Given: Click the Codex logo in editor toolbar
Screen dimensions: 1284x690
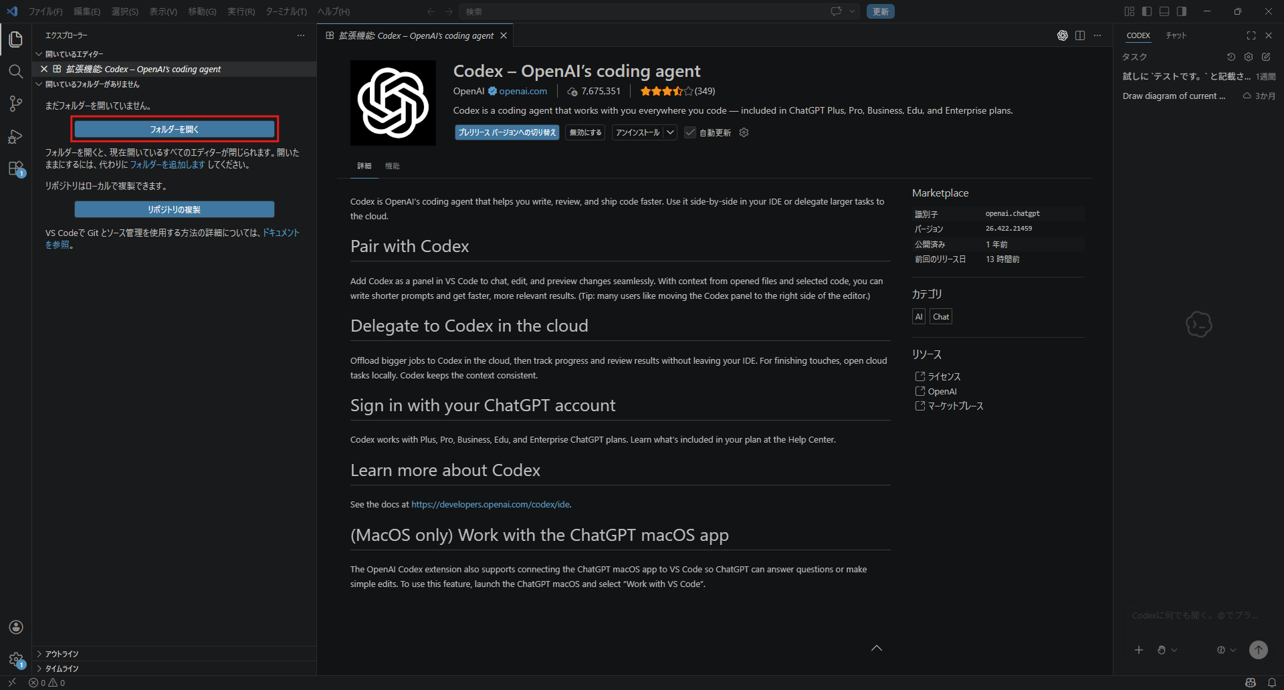Looking at the screenshot, I should click(1062, 35).
